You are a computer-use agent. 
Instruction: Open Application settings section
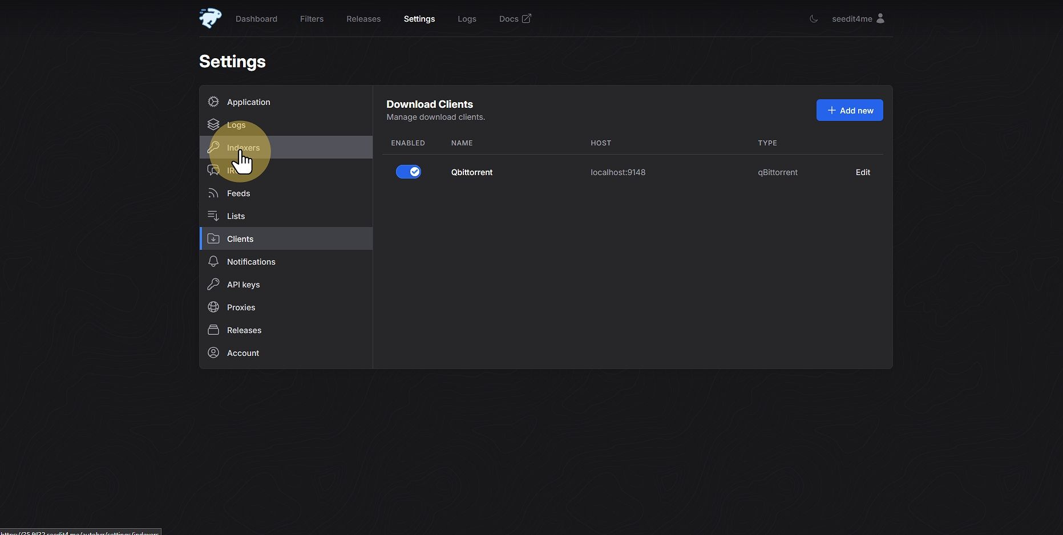pyautogui.click(x=286, y=102)
